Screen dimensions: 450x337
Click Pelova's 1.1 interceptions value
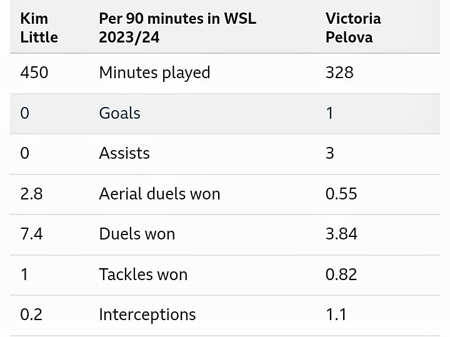336,314
